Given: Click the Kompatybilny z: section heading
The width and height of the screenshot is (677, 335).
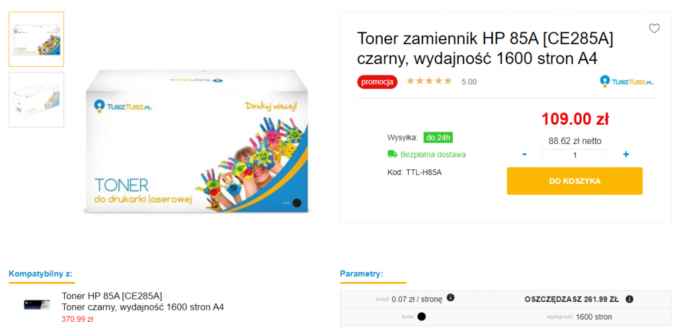Looking at the screenshot, I should [40, 274].
